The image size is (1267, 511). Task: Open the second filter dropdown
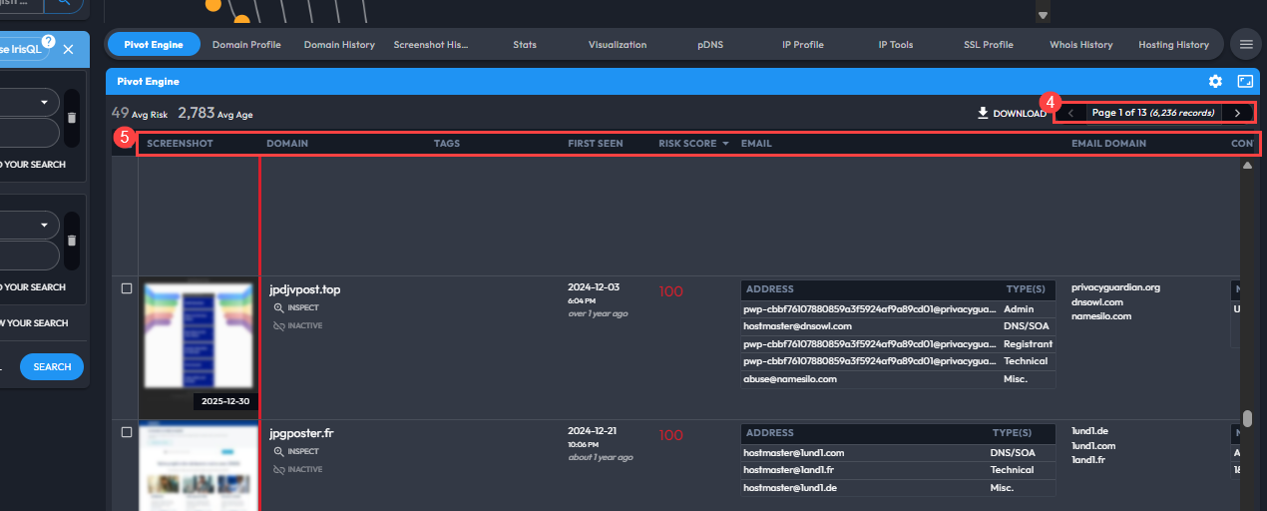click(45, 226)
